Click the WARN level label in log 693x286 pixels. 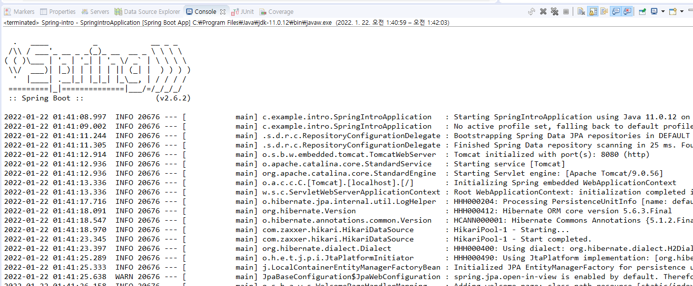(x=124, y=277)
